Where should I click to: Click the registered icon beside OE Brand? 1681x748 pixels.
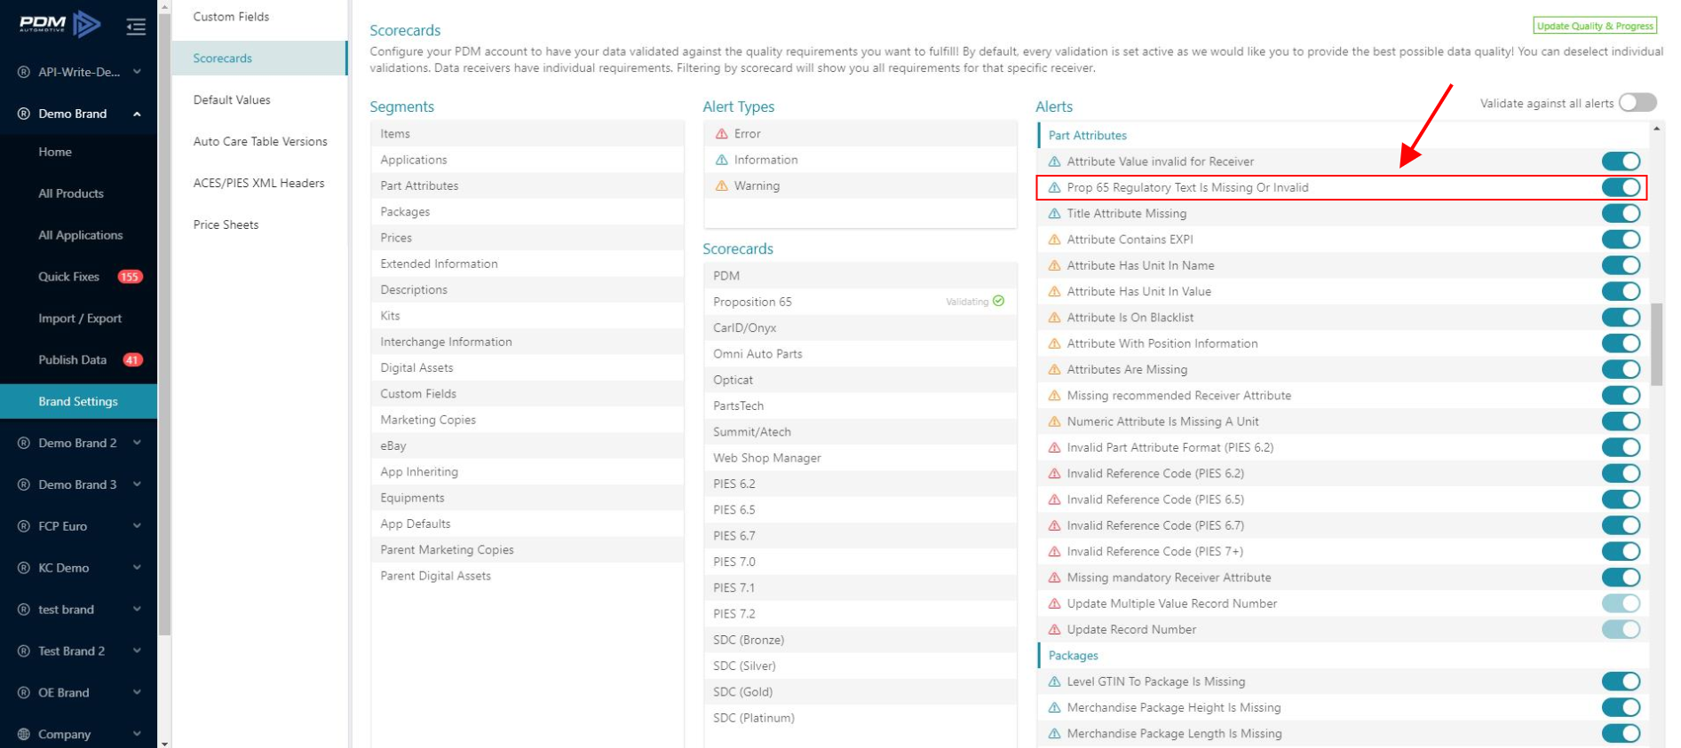click(24, 692)
